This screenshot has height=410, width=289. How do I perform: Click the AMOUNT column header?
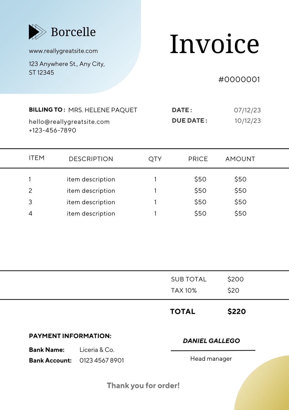[x=240, y=159]
